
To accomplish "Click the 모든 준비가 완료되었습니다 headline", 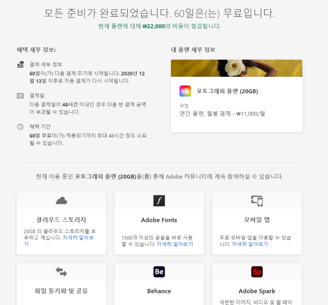I will [159, 13].
